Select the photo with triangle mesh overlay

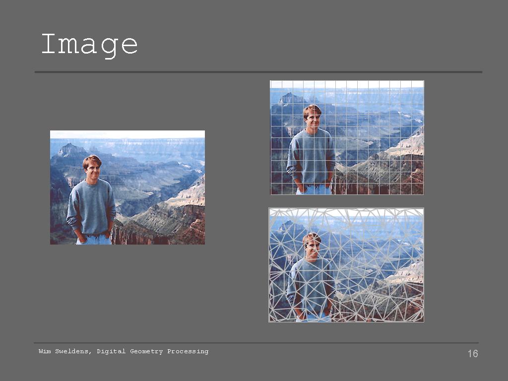346,265
